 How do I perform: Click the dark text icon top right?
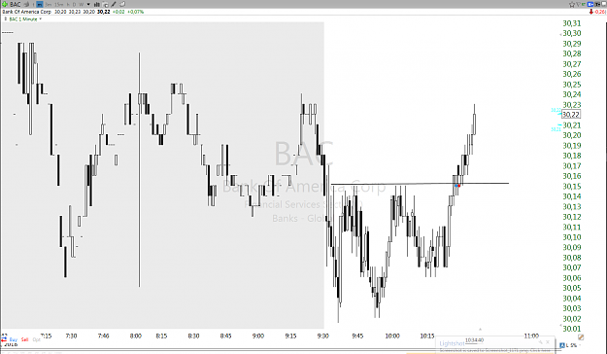(x=597, y=4)
